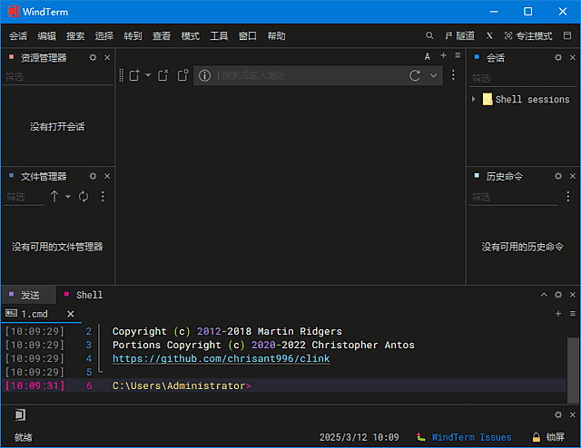Click the 资源管理器 filter field
581x448 pixels.
tap(57, 77)
